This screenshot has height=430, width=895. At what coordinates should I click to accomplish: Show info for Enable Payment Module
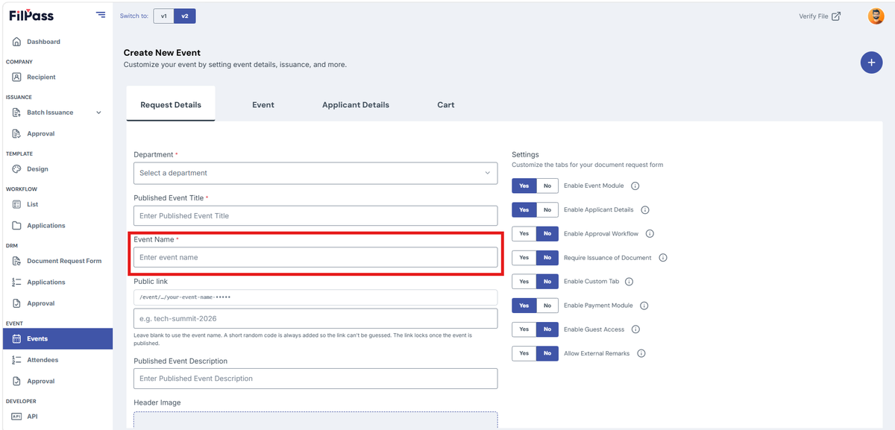coord(644,306)
